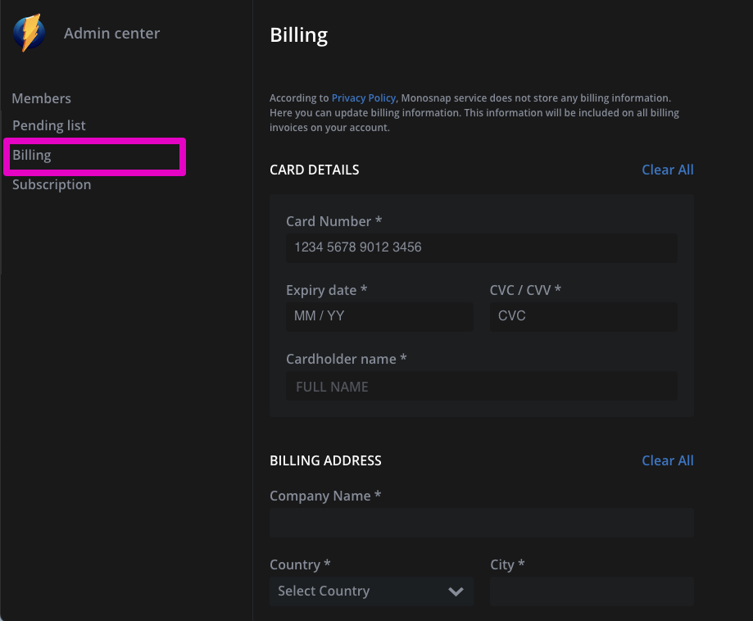Click into the CVC / CVV field
The width and height of the screenshot is (753, 621).
(x=583, y=316)
